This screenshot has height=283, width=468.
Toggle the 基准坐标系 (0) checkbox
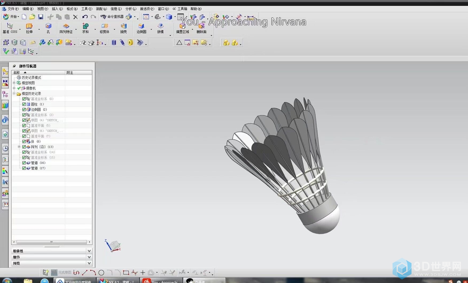24,99
